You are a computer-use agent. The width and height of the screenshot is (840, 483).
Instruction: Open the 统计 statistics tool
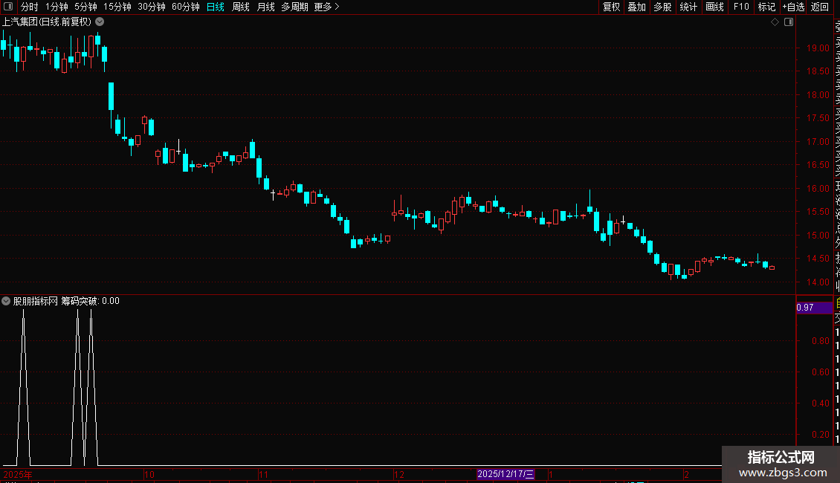[688, 7]
